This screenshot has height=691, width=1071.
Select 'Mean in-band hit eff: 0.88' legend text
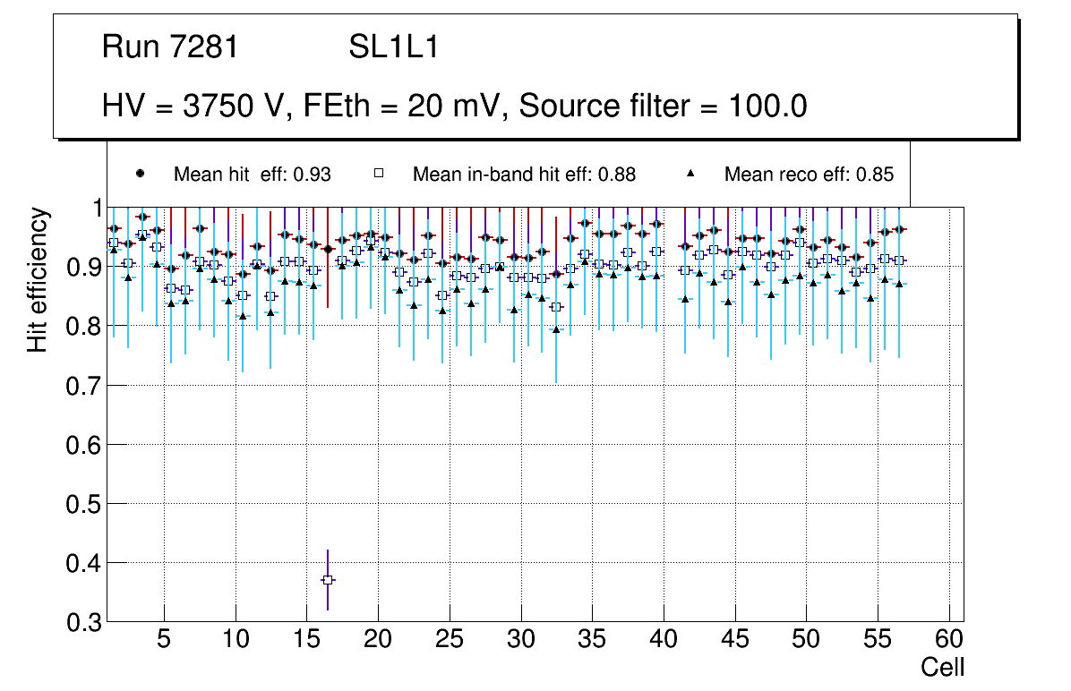click(523, 175)
